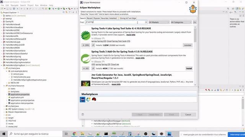Open Task View on the taskbar
Viewport: 245px width, 137px height.
tap(66, 134)
